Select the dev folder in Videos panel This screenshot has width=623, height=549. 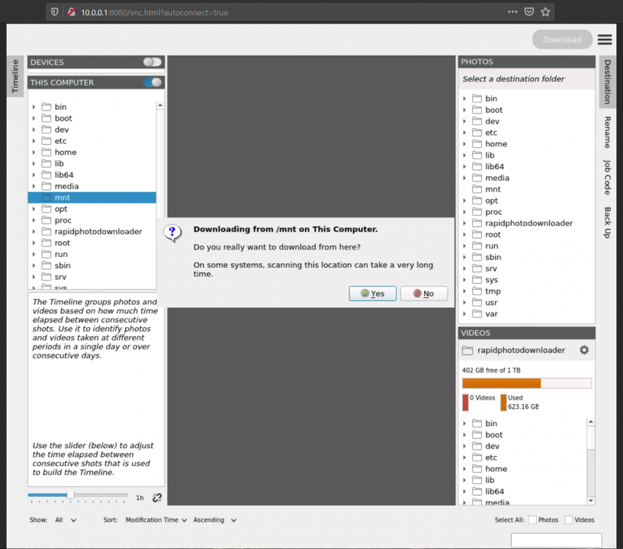[492, 446]
